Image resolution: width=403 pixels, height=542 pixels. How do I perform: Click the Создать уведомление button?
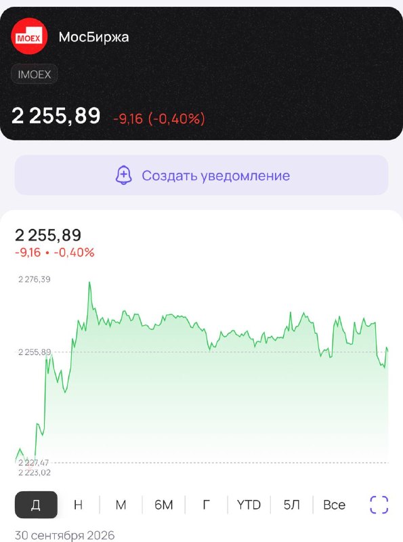coord(202,175)
